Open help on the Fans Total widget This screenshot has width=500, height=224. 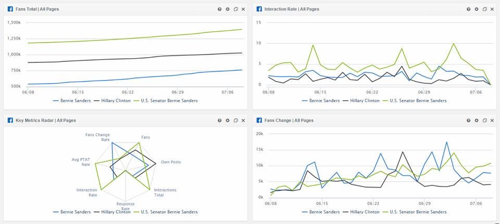click(220, 9)
